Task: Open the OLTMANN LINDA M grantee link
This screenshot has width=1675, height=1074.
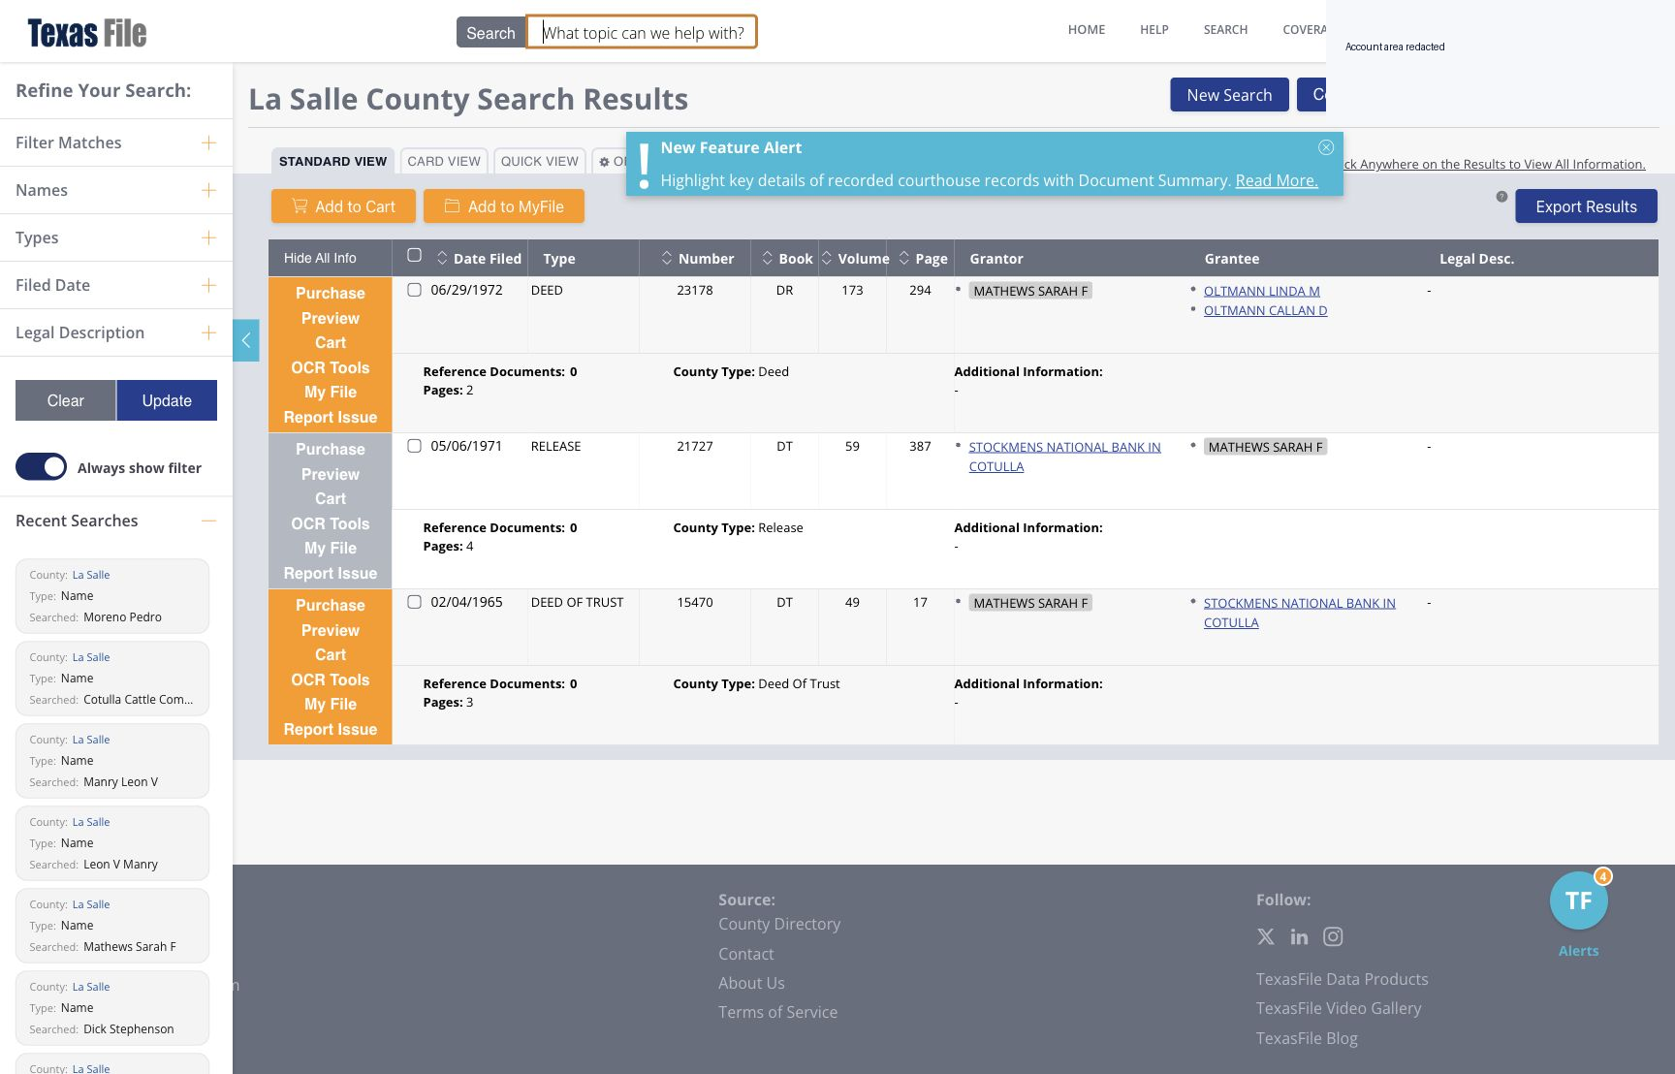Action: tap(1262, 291)
